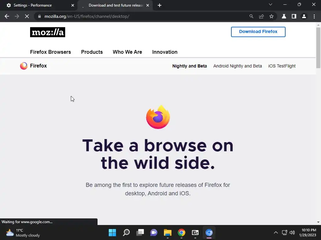321x240 pixels.
Task: Share this page via share icon
Action: (261, 16)
